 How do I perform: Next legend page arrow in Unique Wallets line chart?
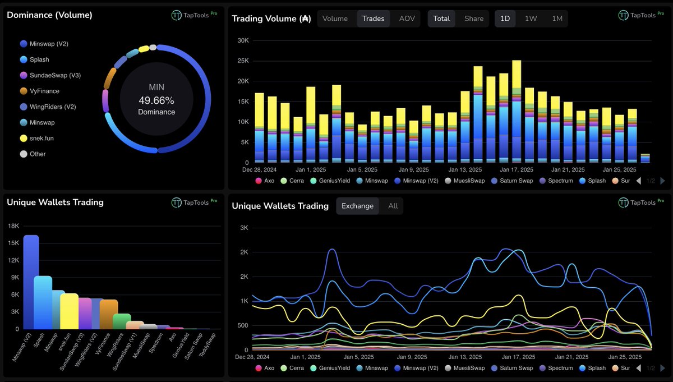[x=662, y=368]
